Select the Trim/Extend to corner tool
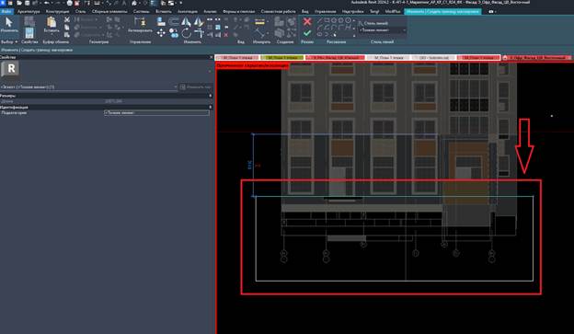The height and width of the screenshot is (334, 574). (x=199, y=34)
